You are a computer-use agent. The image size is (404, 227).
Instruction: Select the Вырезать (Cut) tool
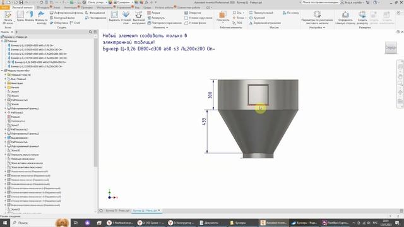[x=114, y=16]
